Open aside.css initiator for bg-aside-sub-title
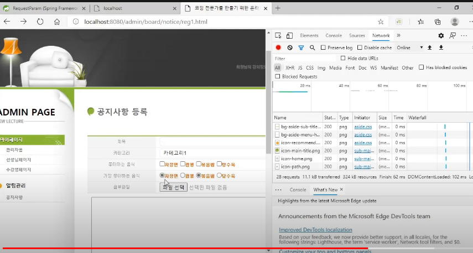473x253 pixels. click(x=363, y=127)
